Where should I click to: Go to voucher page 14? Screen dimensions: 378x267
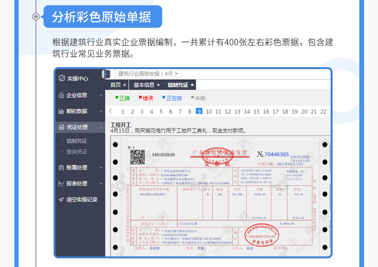(247, 112)
